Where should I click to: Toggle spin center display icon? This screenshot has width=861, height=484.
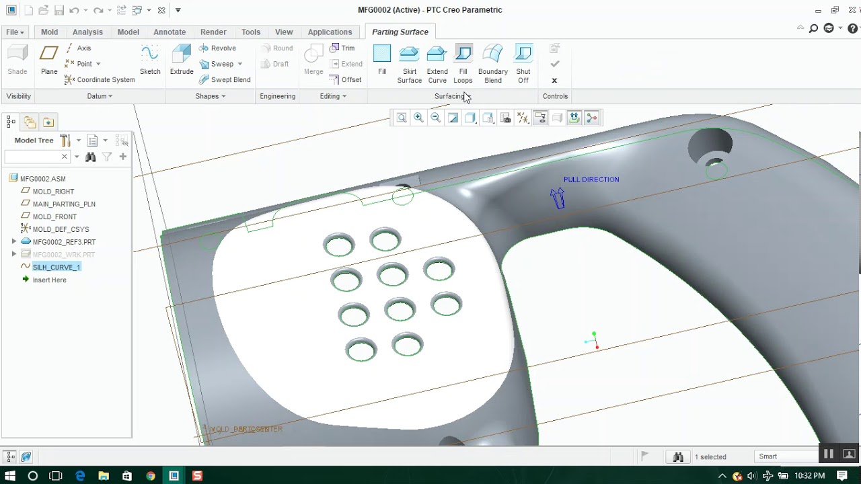[592, 118]
